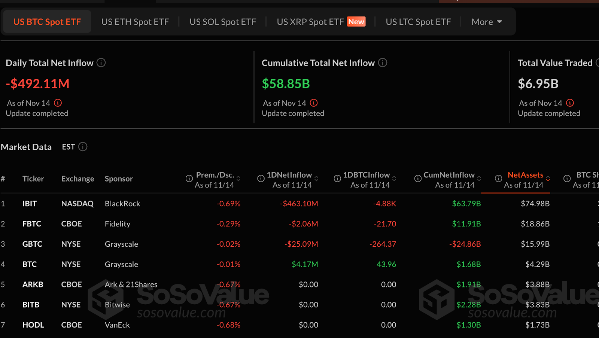Switch to US ETH Spot ETF tab
The height and width of the screenshot is (338, 599).
pyautogui.click(x=135, y=22)
